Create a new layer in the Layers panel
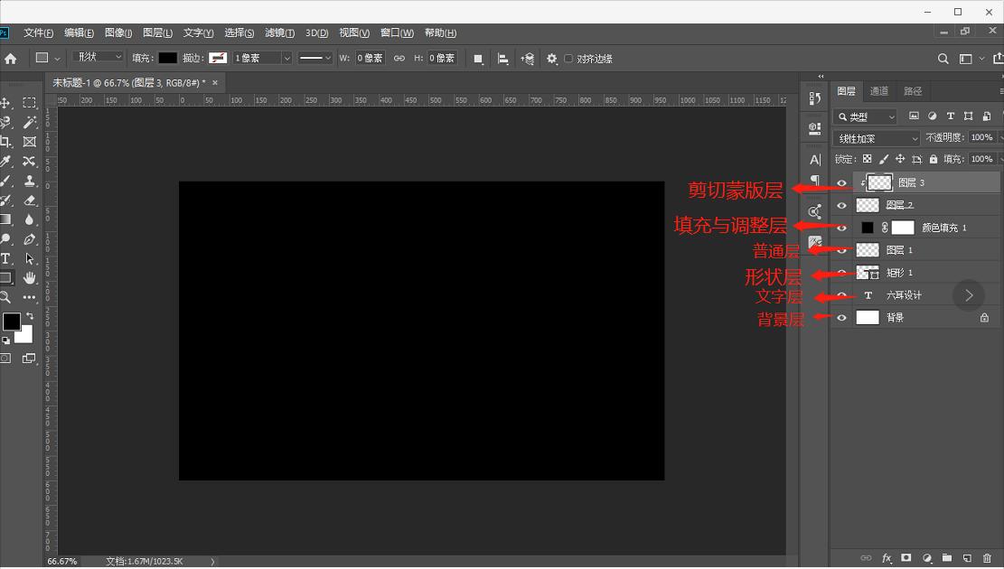The image size is (1004, 569). (x=965, y=557)
